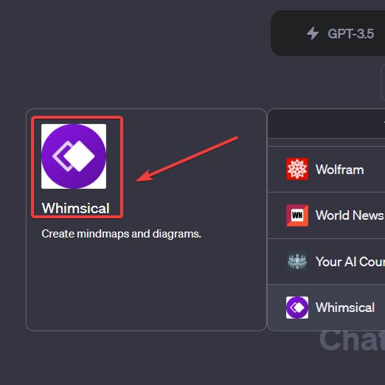Click the Your AI Council plugin icon
The height and width of the screenshot is (385, 385).
(x=297, y=261)
